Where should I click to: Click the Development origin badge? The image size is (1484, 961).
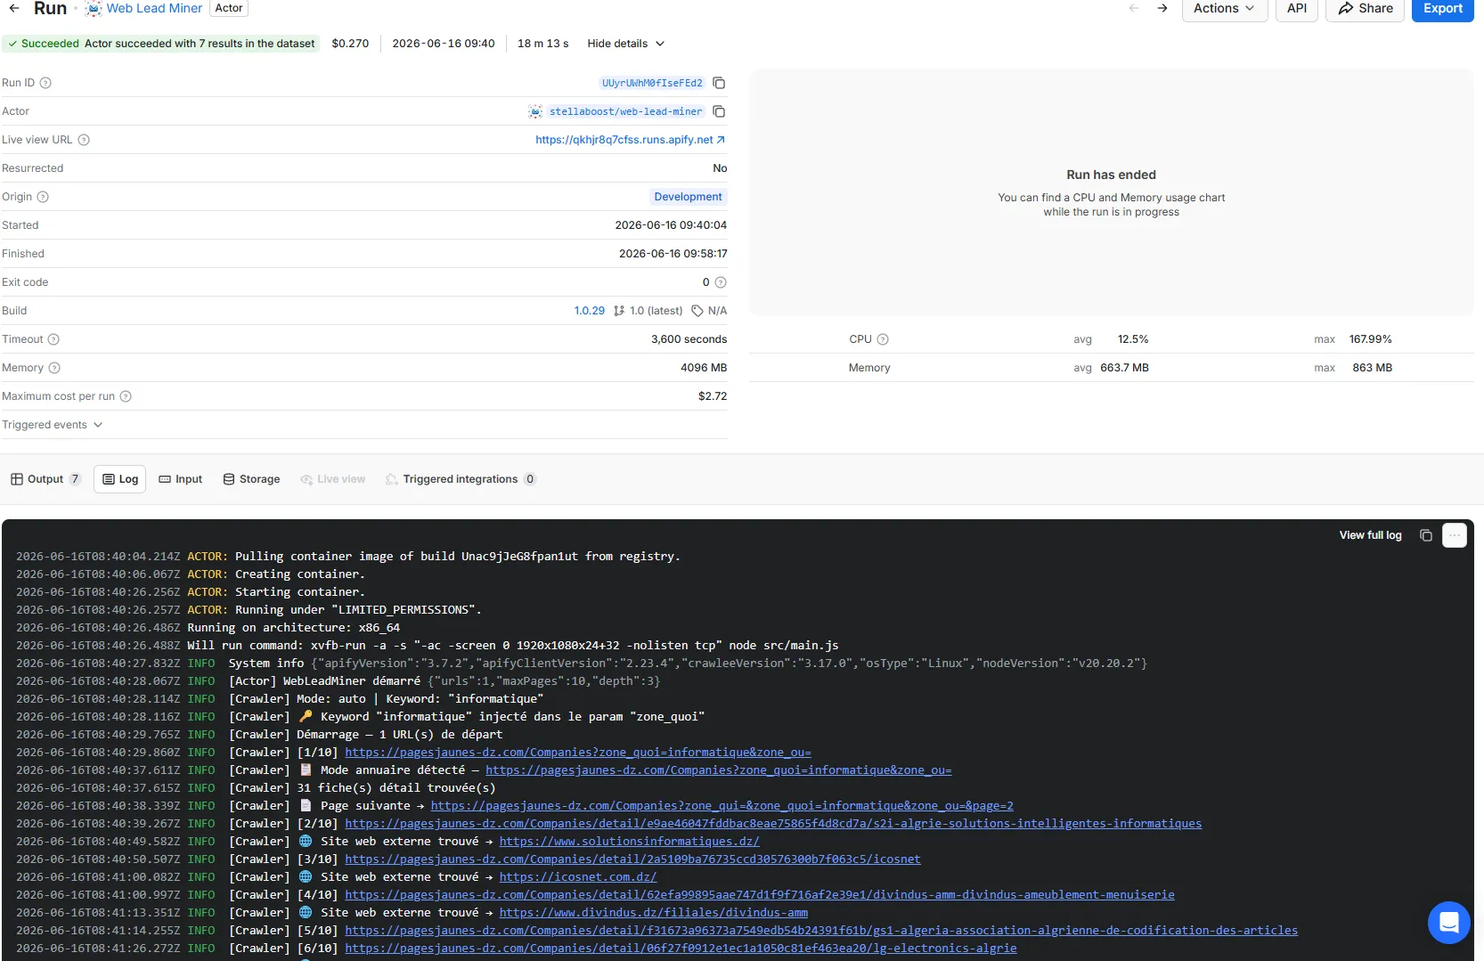tap(688, 197)
